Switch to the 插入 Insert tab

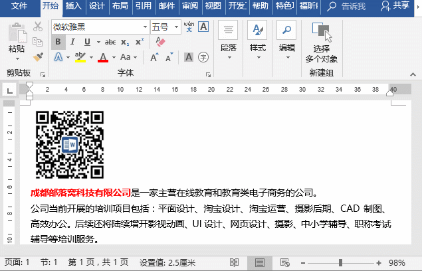pos(74,6)
